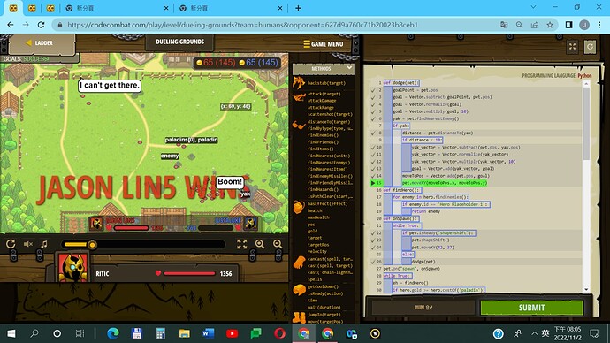
Task: Click the green SUBMIT button
Action: [x=532, y=308]
